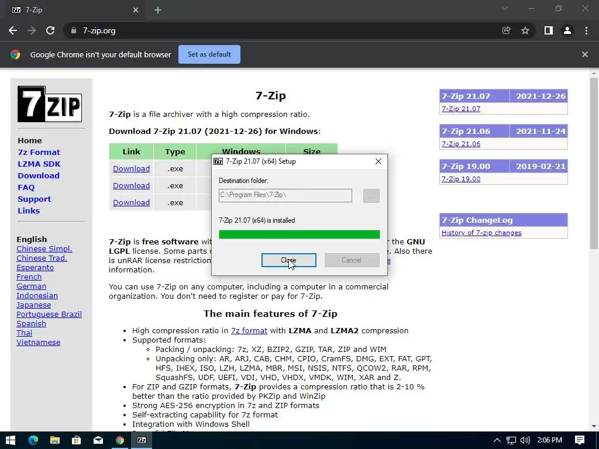Click the first Download link in the table
The height and width of the screenshot is (449, 599).
132,169
